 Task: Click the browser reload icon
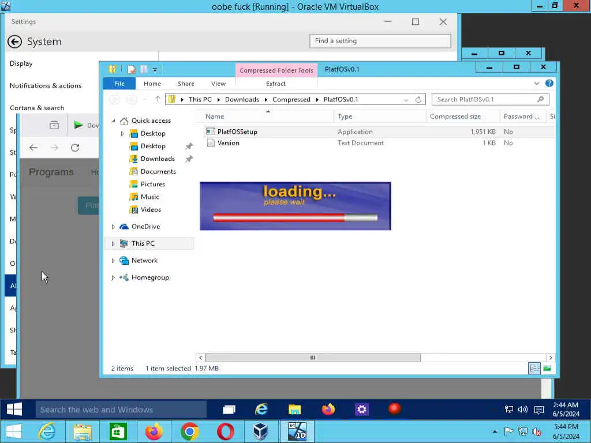point(75,148)
